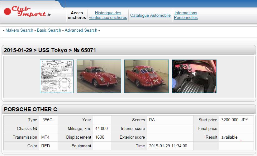This screenshot has height=156, width=257.
Task: Click the 44 000 mileage value
Action: click(x=101, y=128)
